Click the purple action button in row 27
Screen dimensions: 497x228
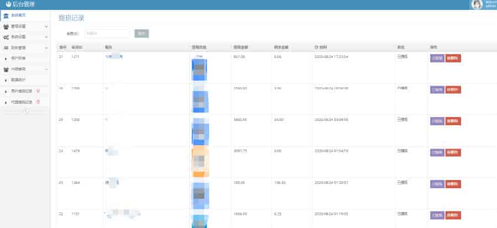[x=437, y=59]
